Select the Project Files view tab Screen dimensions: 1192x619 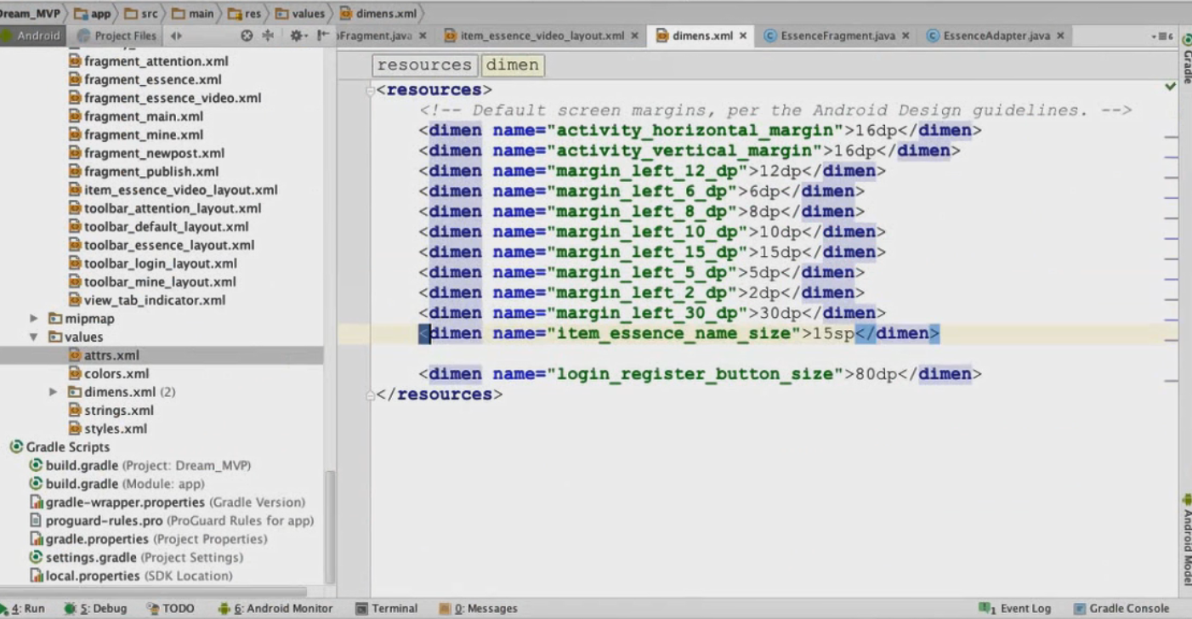116,36
